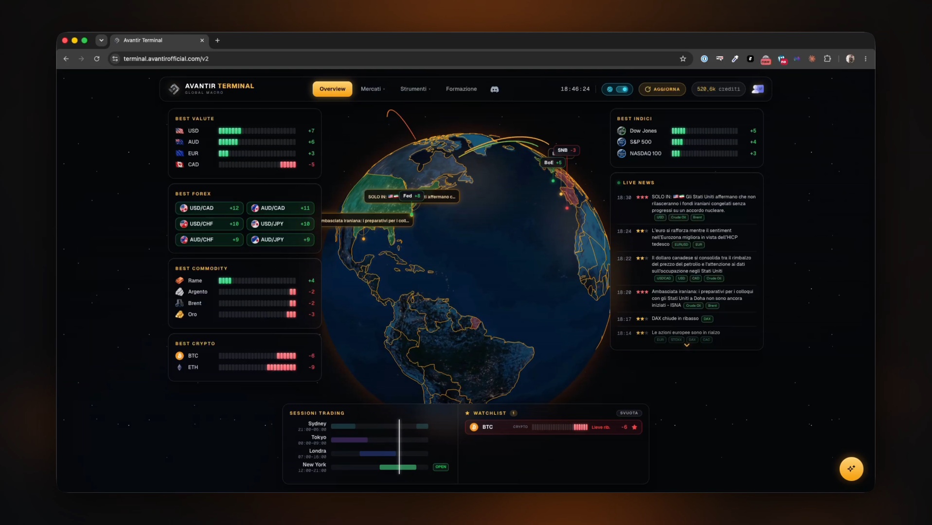Open a new browser tab
The height and width of the screenshot is (525, 932).
click(217, 40)
